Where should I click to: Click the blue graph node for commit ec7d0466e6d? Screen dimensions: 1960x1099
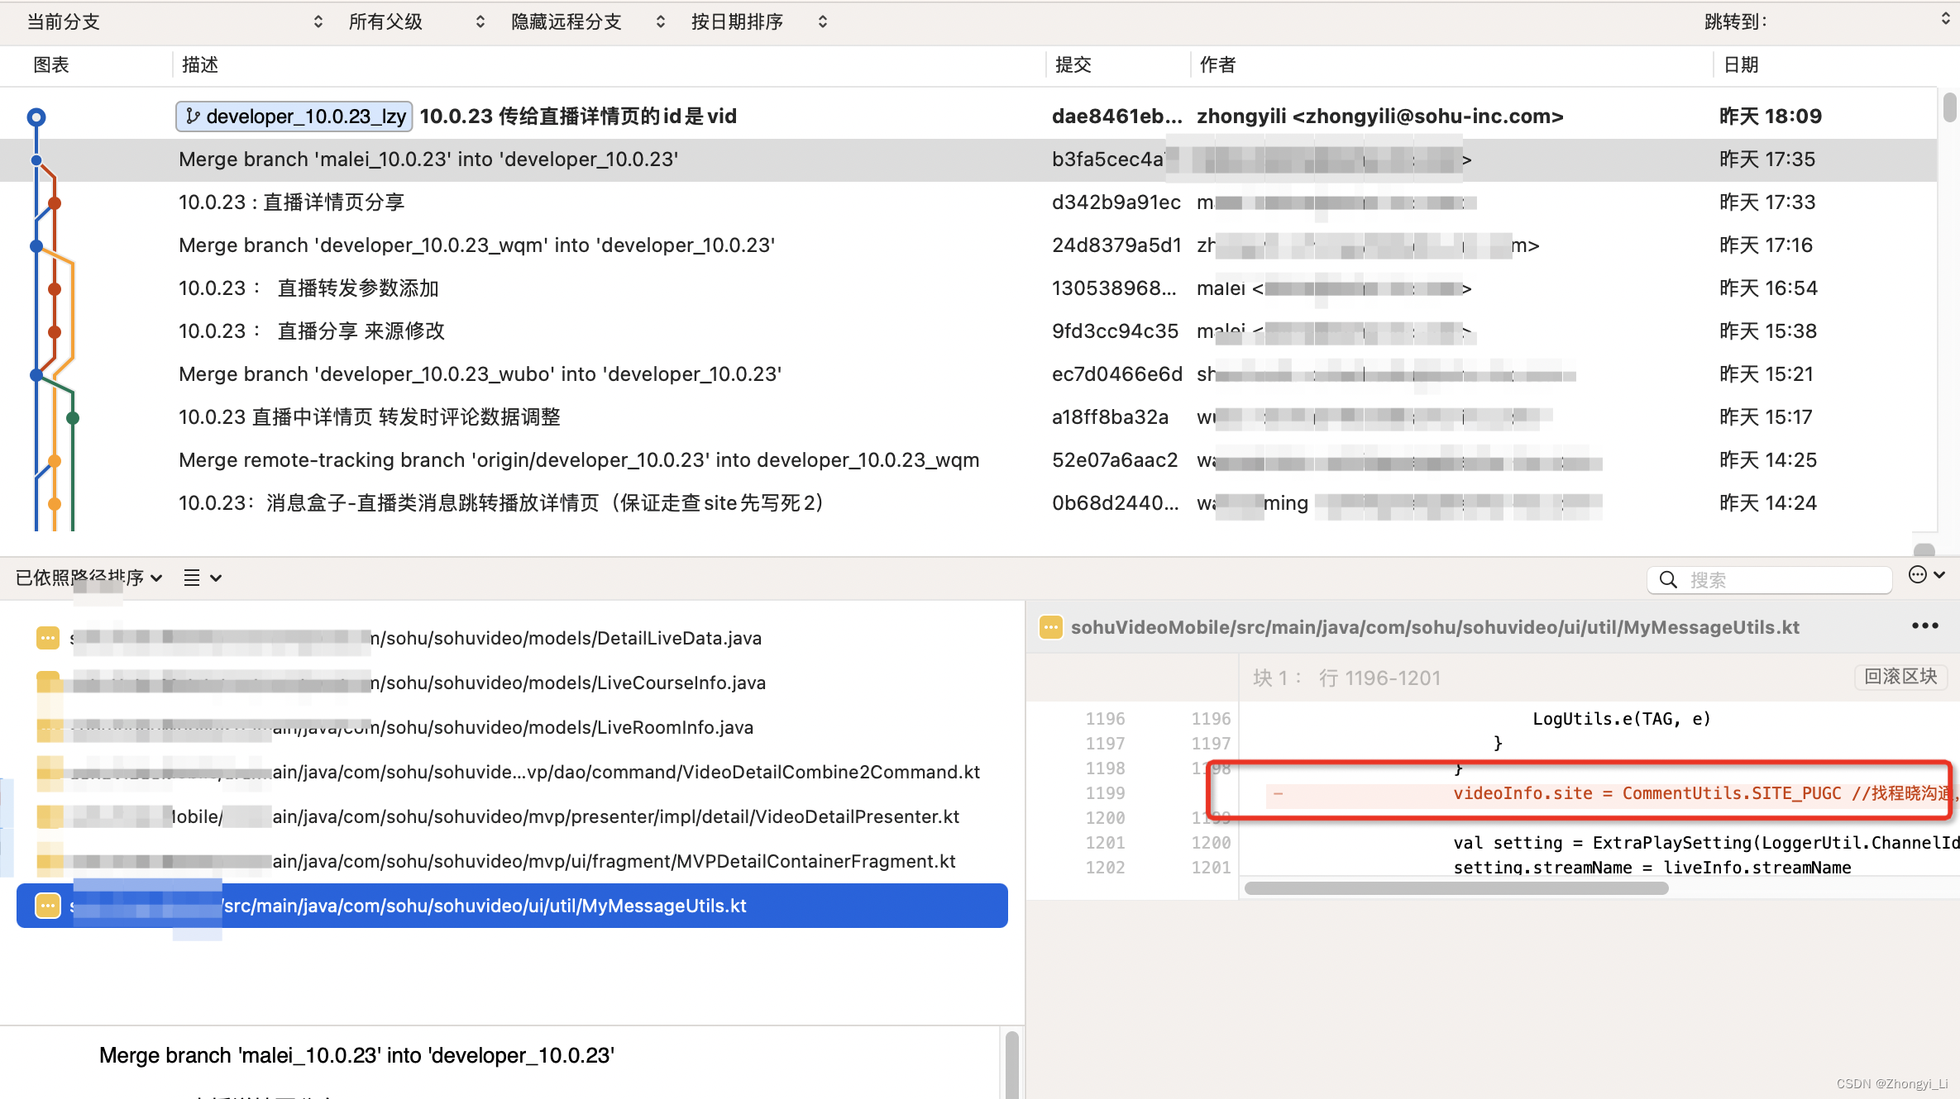point(36,375)
